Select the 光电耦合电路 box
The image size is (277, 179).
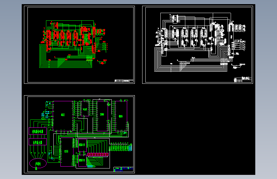[x=38, y=131]
